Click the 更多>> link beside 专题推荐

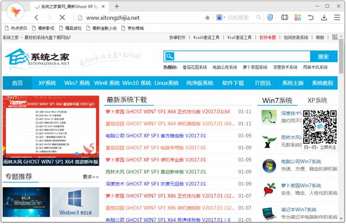(x=91, y=177)
